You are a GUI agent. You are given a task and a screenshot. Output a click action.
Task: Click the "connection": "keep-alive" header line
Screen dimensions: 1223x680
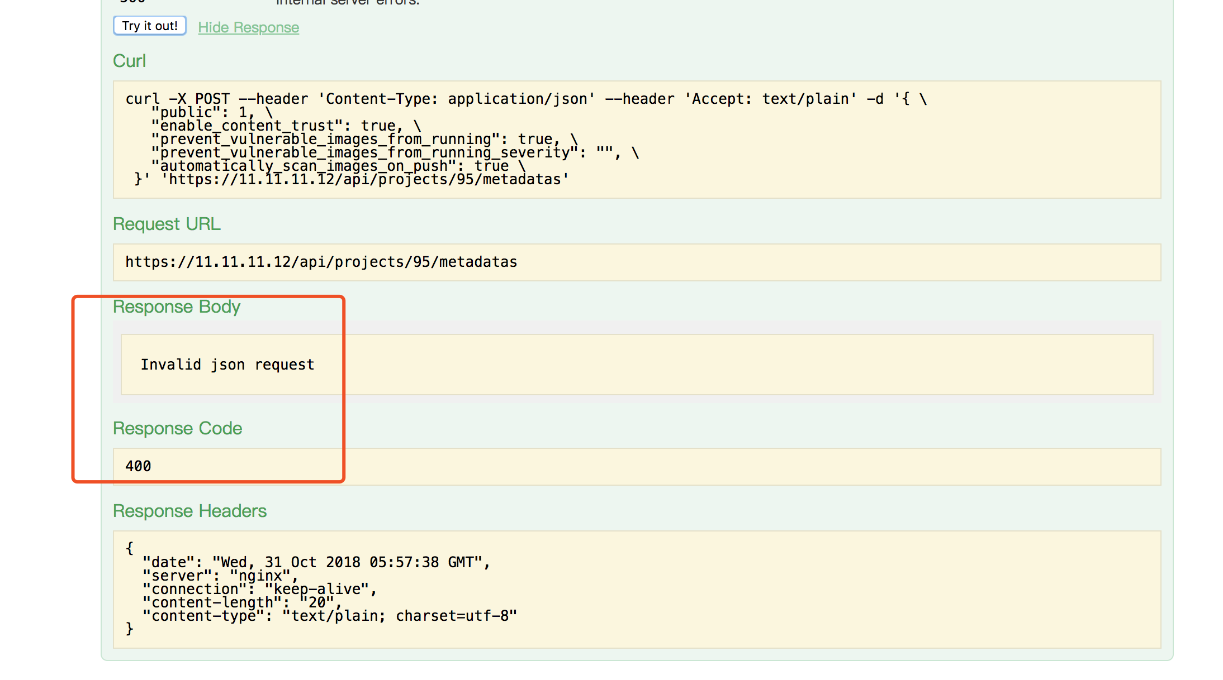[259, 589]
